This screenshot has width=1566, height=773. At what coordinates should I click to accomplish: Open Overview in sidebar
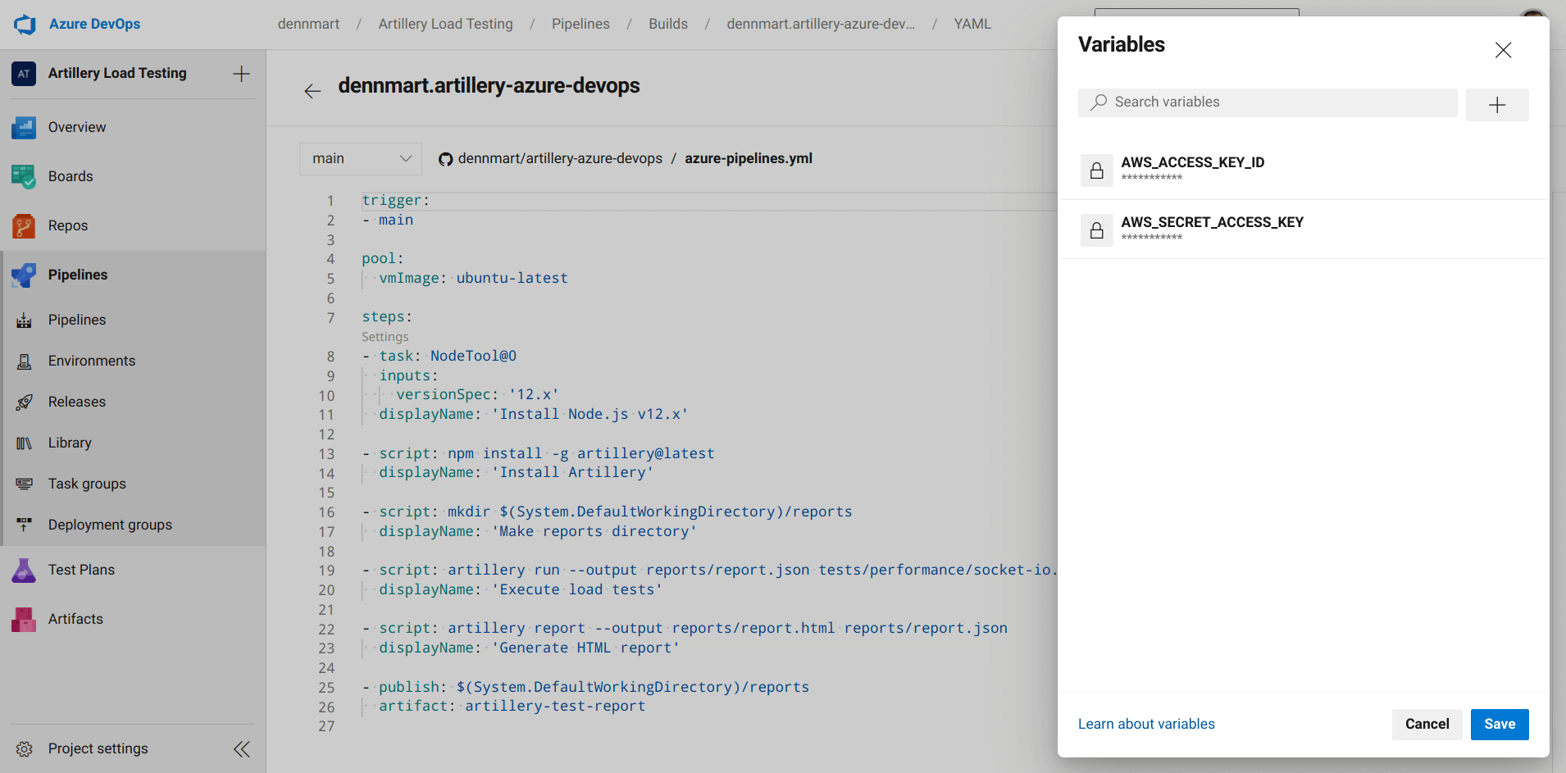[x=77, y=127]
